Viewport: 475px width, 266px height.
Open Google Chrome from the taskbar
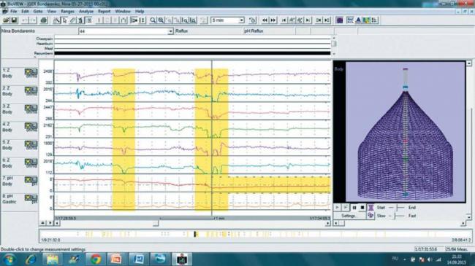[x=96, y=259]
